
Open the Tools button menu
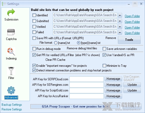(129, 40)
